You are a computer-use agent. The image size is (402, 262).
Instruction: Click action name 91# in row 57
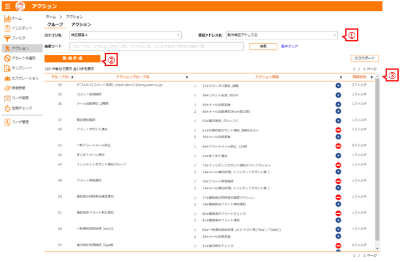218,246
